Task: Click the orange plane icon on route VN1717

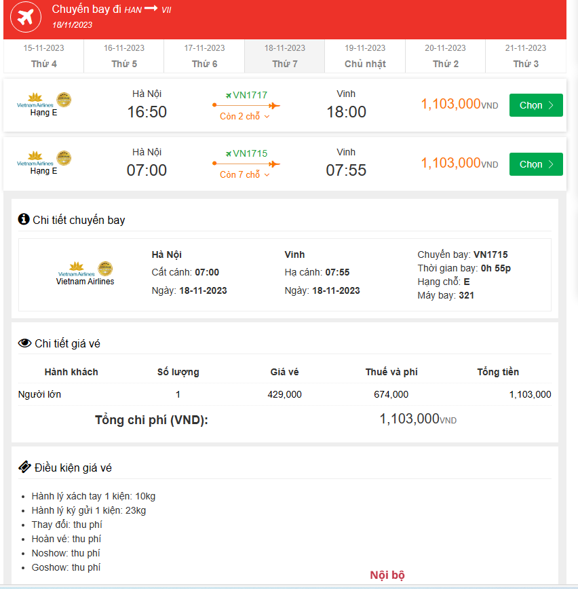Action: coord(273,106)
